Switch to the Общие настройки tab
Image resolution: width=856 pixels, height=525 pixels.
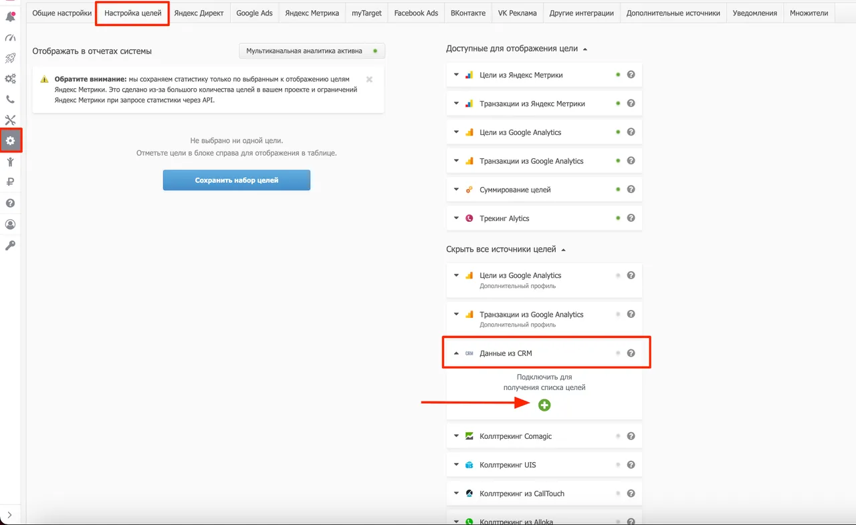pos(62,13)
